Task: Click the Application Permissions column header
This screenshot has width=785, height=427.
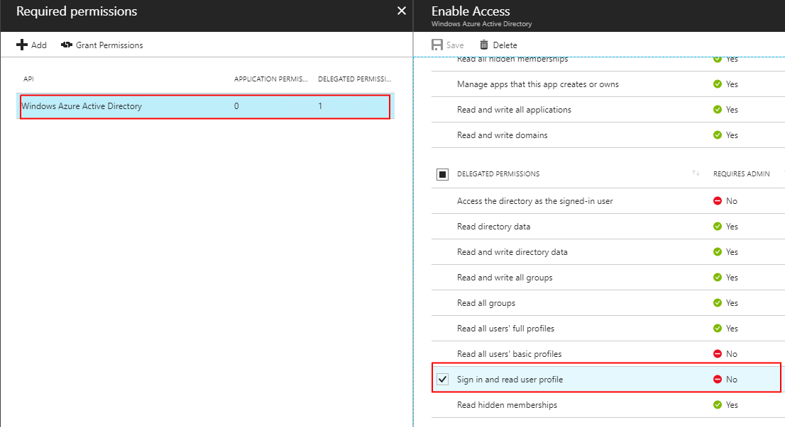Action: [x=271, y=79]
